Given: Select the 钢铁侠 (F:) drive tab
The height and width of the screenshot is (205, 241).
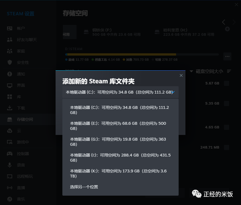Looking at the screenshot, I should point(112,32).
